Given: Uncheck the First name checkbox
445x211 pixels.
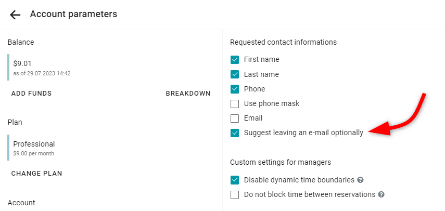Looking at the screenshot, I should 235,60.
